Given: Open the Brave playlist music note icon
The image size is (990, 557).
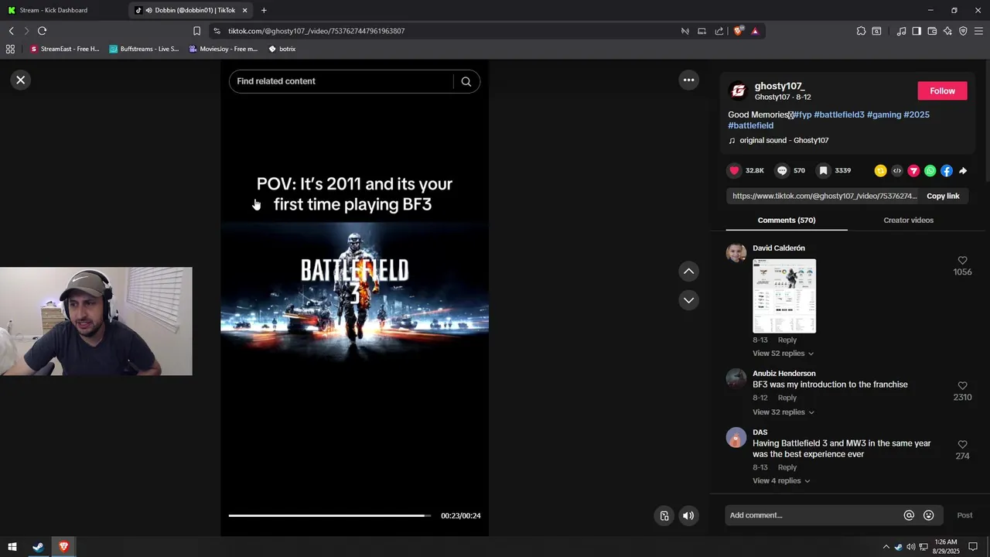Looking at the screenshot, I should 901,31.
